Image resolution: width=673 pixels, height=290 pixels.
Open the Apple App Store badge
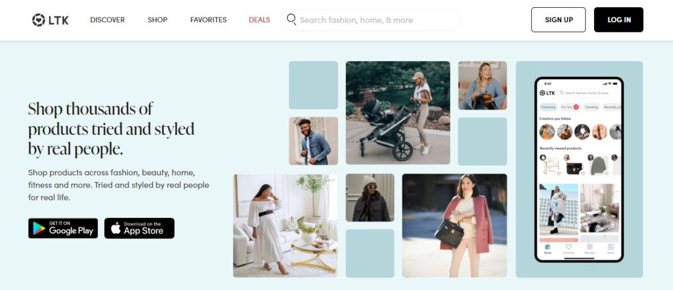(x=139, y=228)
